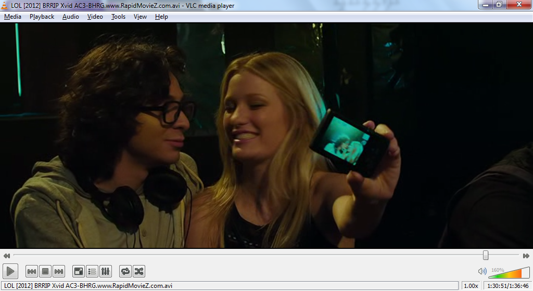Toggle loop repeat mode
Screen dimensions: 533x291
pos(125,271)
